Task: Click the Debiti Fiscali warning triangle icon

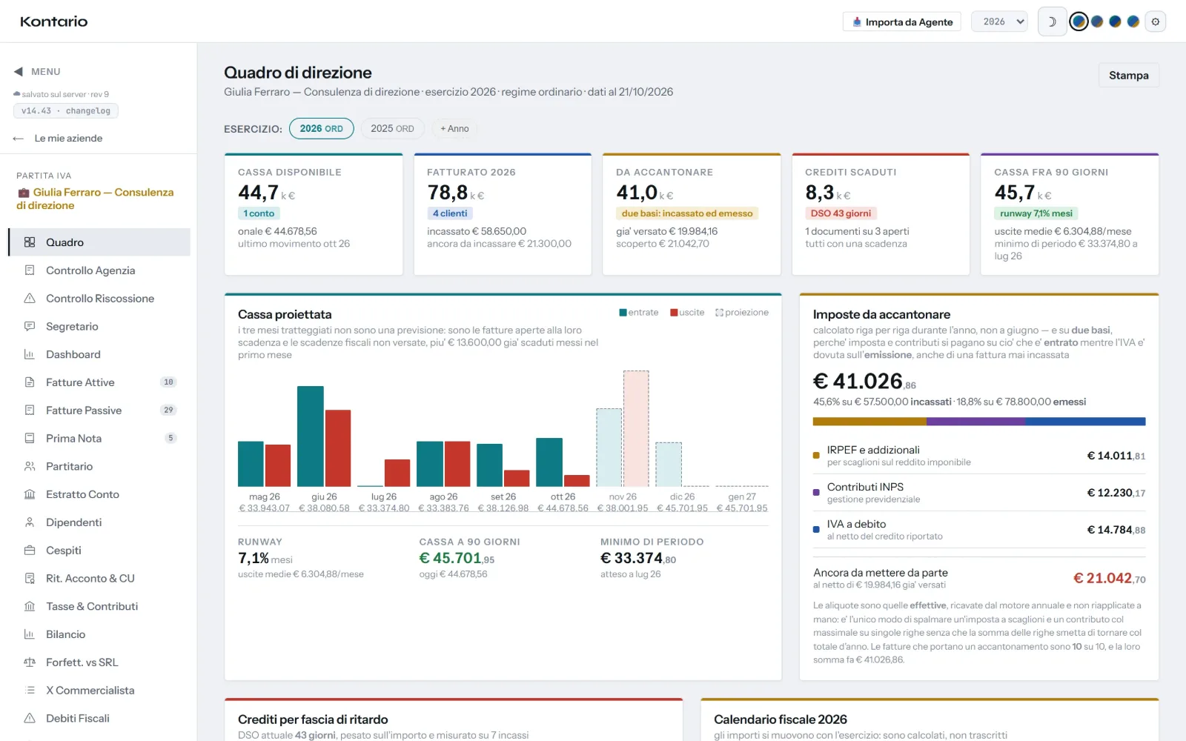Action: pos(30,718)
